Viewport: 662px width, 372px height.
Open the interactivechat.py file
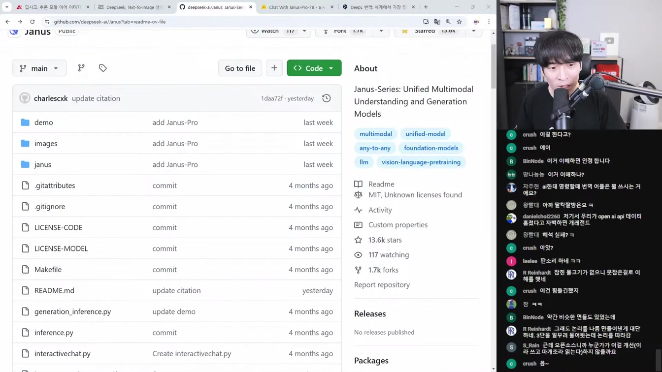(63, 354)
